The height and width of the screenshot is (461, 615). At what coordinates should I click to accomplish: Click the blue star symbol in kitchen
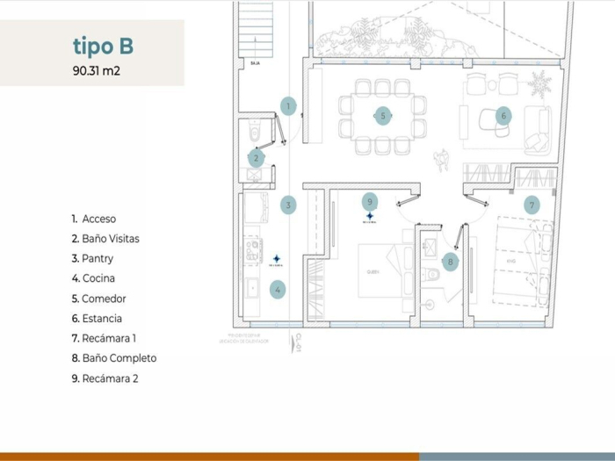click(277, 259)
